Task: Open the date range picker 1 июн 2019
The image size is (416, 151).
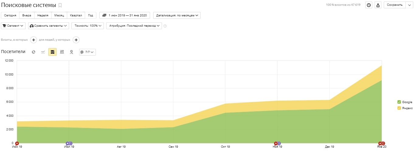Action: 125,15
